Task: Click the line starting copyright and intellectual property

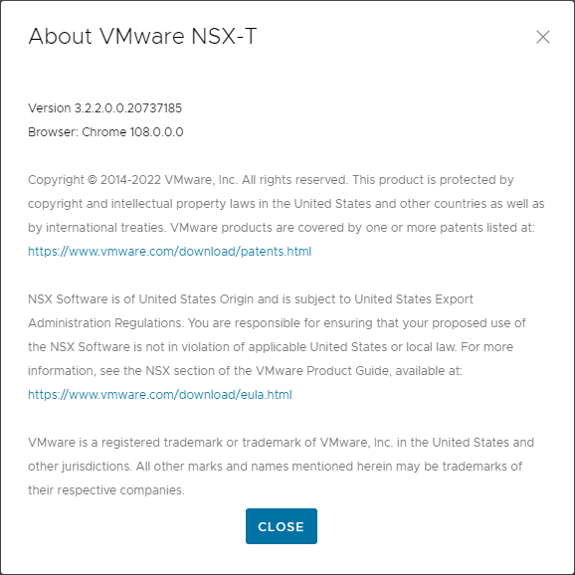Action: 287,204
